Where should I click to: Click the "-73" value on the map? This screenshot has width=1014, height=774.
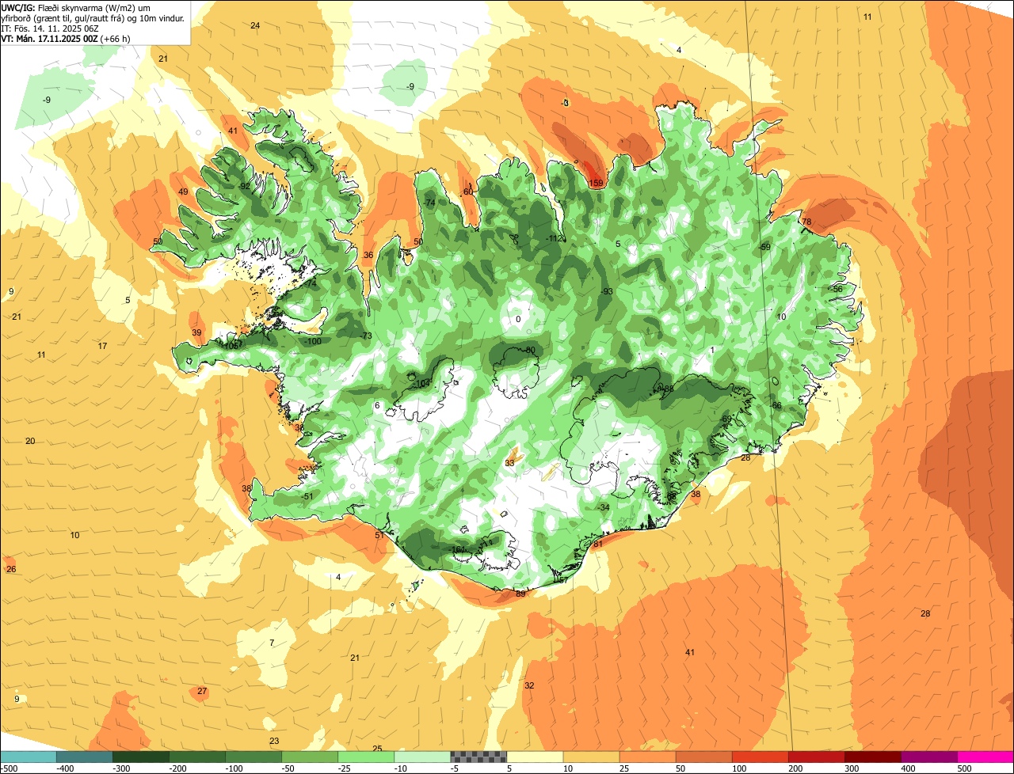coord(366,336)
